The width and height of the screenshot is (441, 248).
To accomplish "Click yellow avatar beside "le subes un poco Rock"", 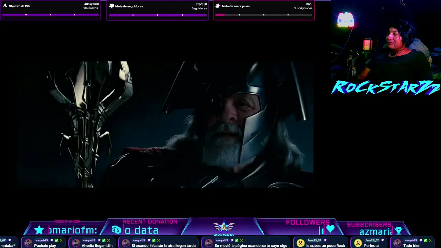I will 300,243.
